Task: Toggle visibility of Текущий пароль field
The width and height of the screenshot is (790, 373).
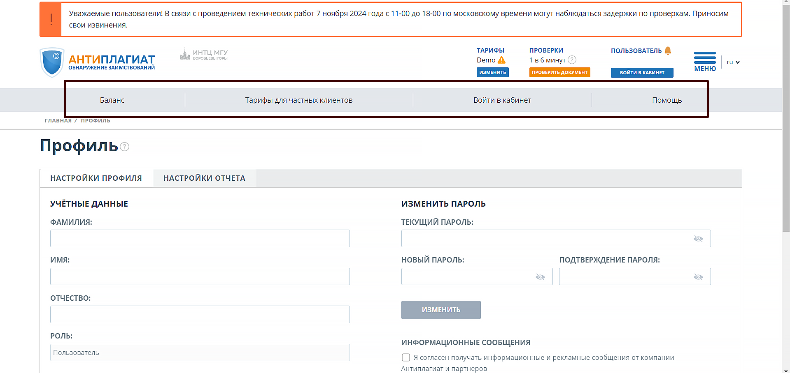Action: pos(698,239)
